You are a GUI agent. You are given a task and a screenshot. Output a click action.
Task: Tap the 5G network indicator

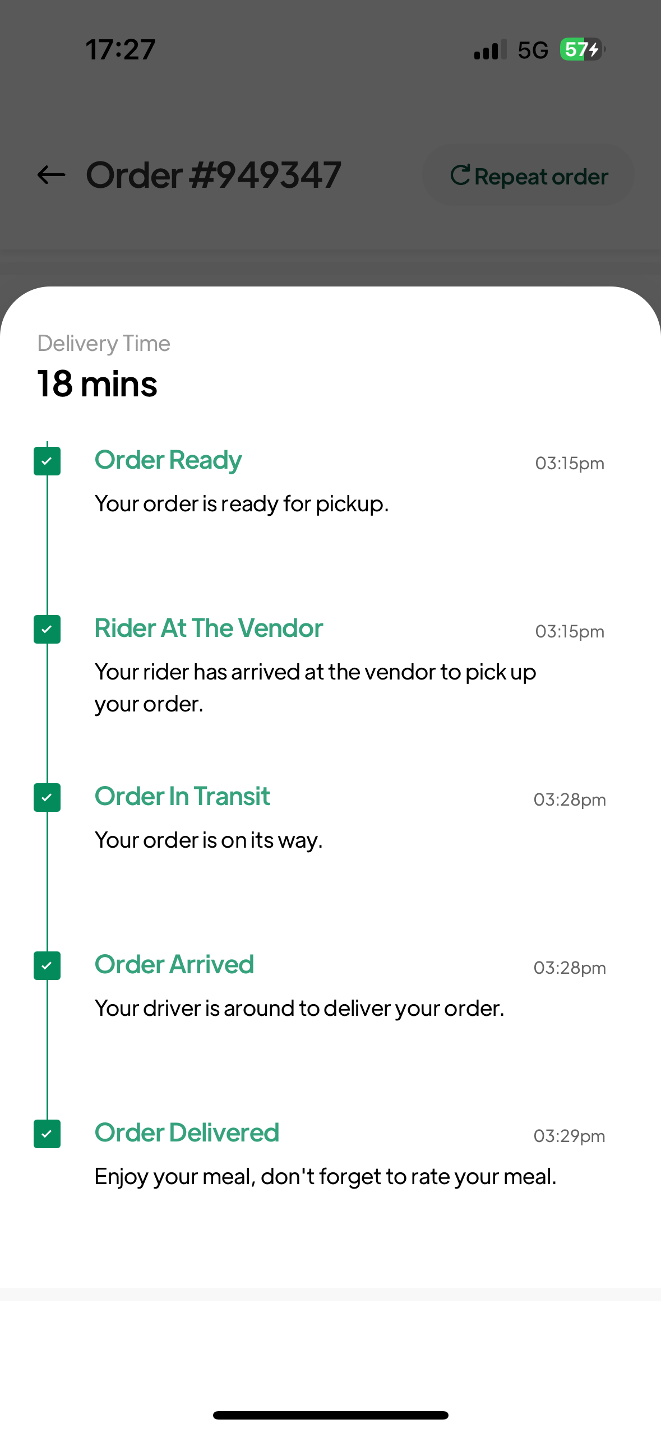tap(533, 50)
